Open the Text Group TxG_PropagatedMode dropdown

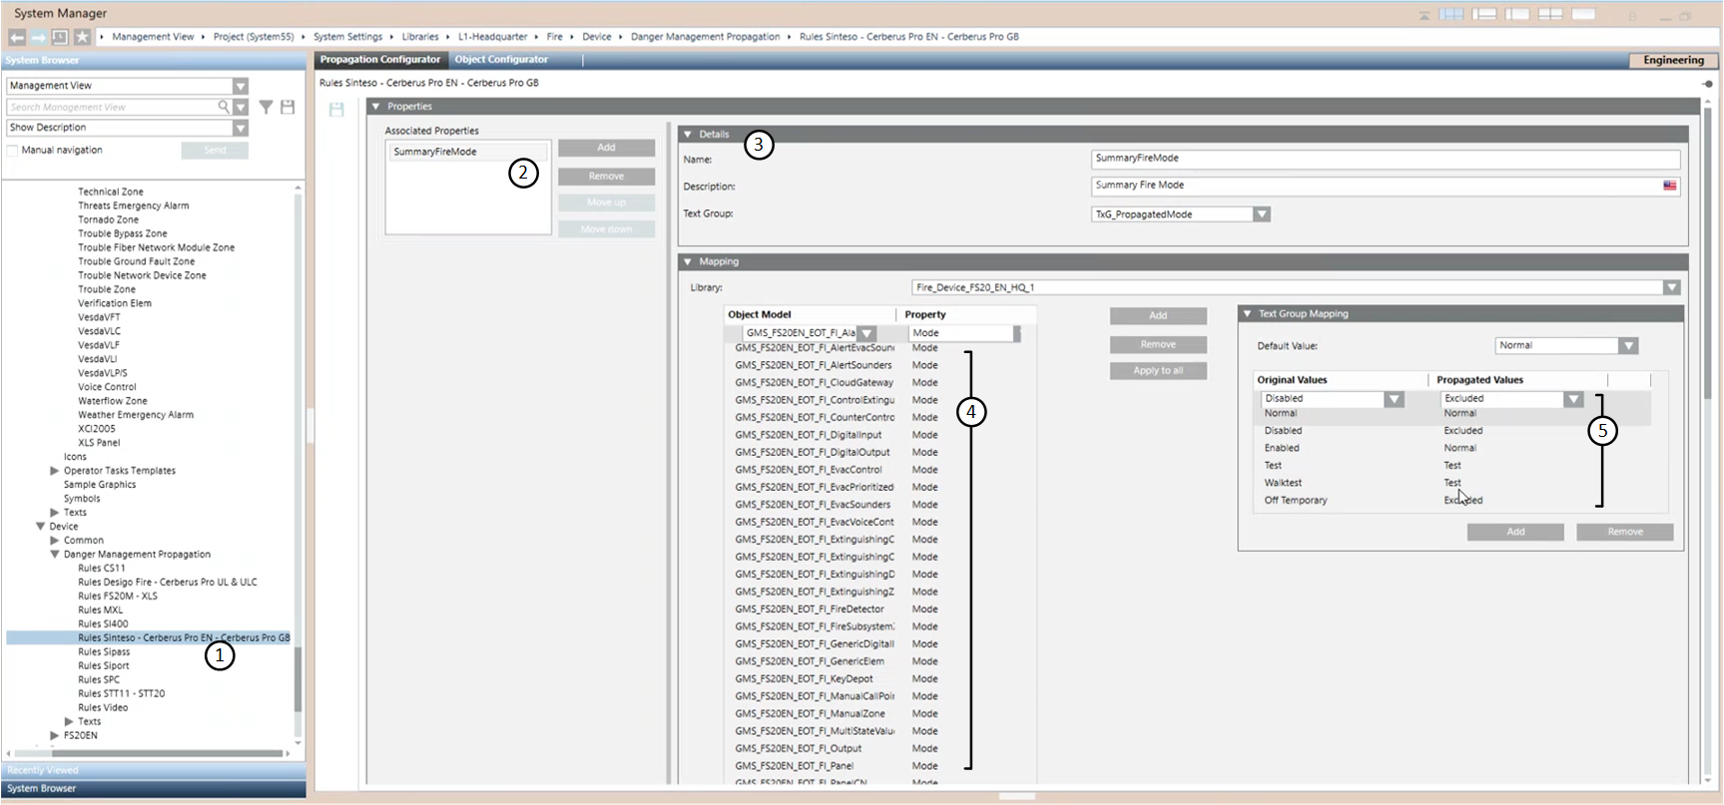click(1262, 214)
